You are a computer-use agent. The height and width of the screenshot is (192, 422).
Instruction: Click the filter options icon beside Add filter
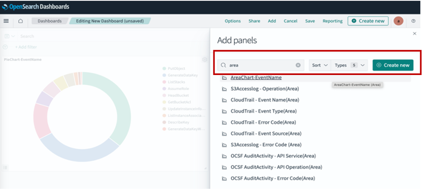click(5, 47)
